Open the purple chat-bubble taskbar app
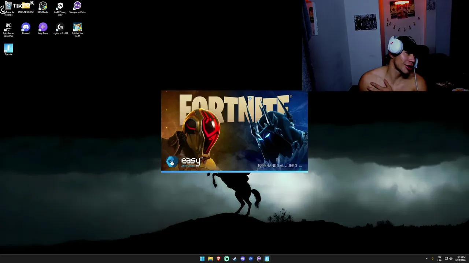This screenshot has height=263, width=469. 259,259
